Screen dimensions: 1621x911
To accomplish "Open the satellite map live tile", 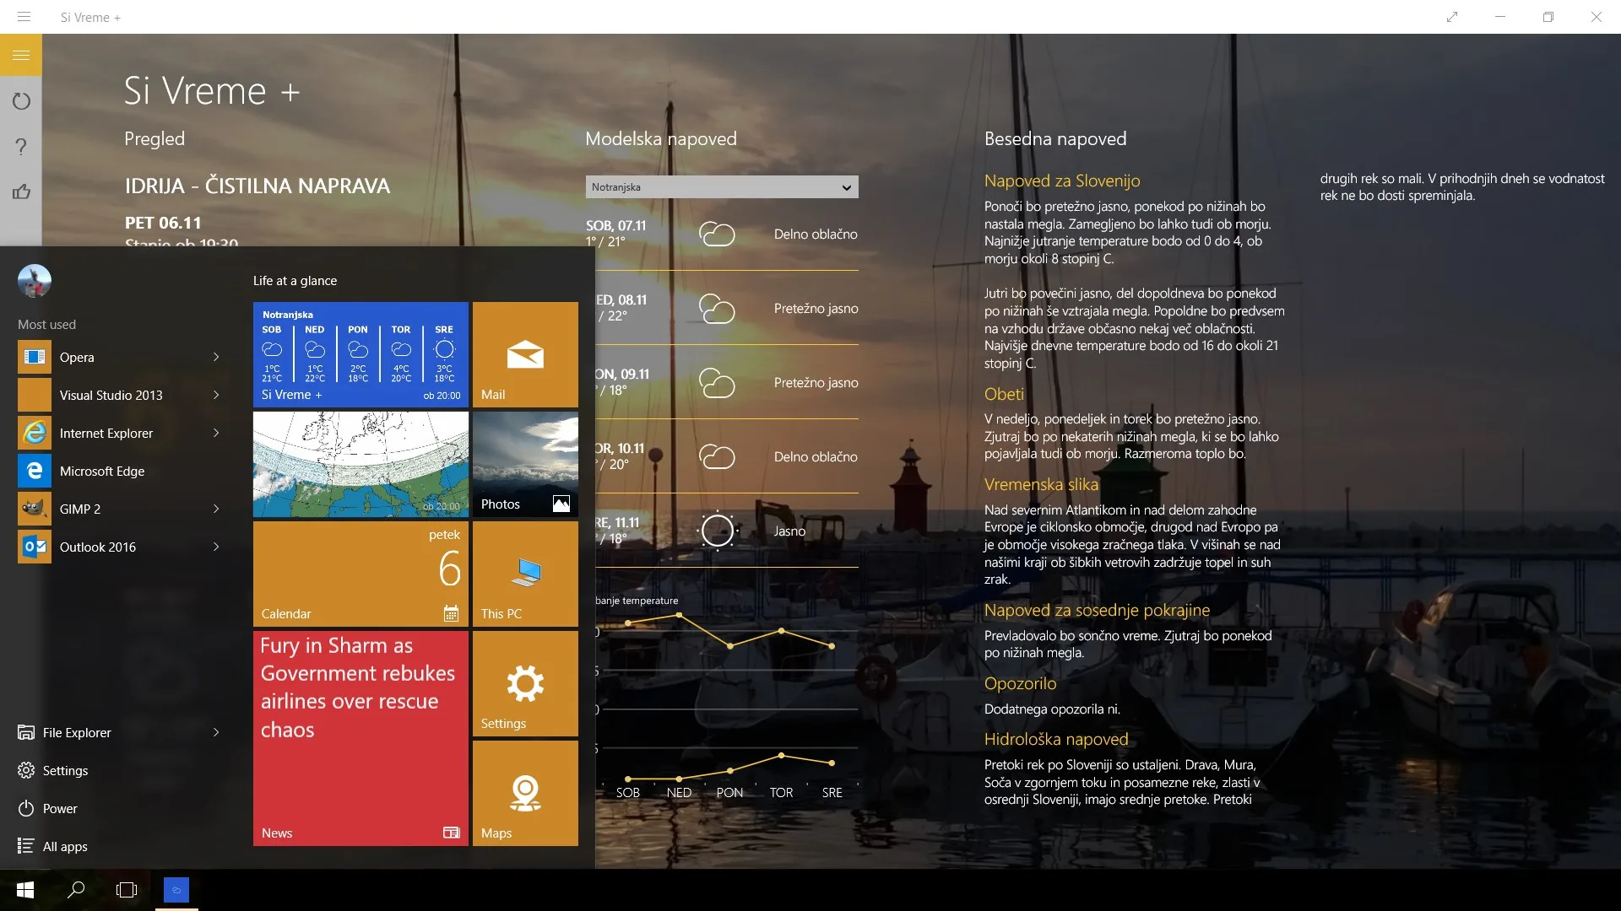I will pyautogui.click(x=361, y=464).
